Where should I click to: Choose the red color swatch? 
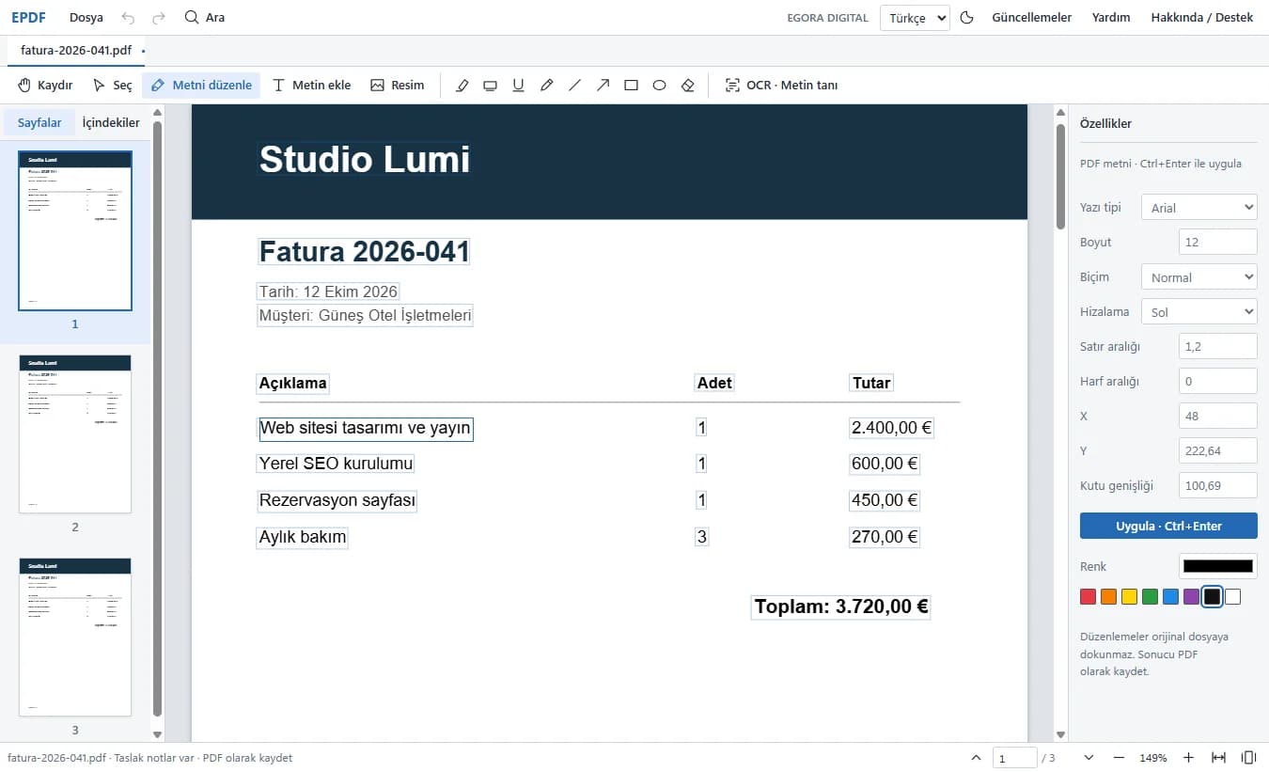[1089, 597]
